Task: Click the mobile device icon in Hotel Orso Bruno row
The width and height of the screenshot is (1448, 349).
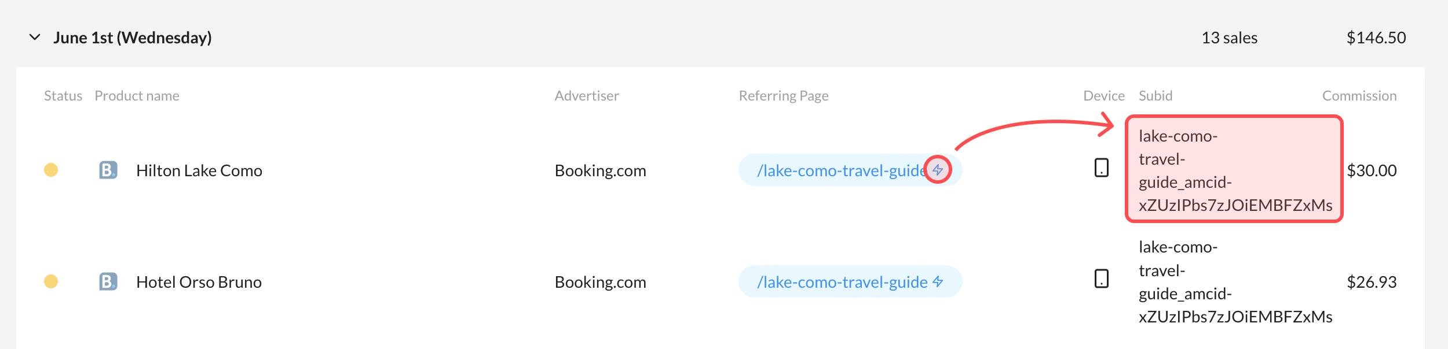Action: [x=1102, y=279]
